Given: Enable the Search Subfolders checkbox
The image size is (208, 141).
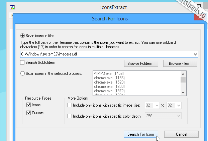Looking at the screenshot, I should pos(22,62).
